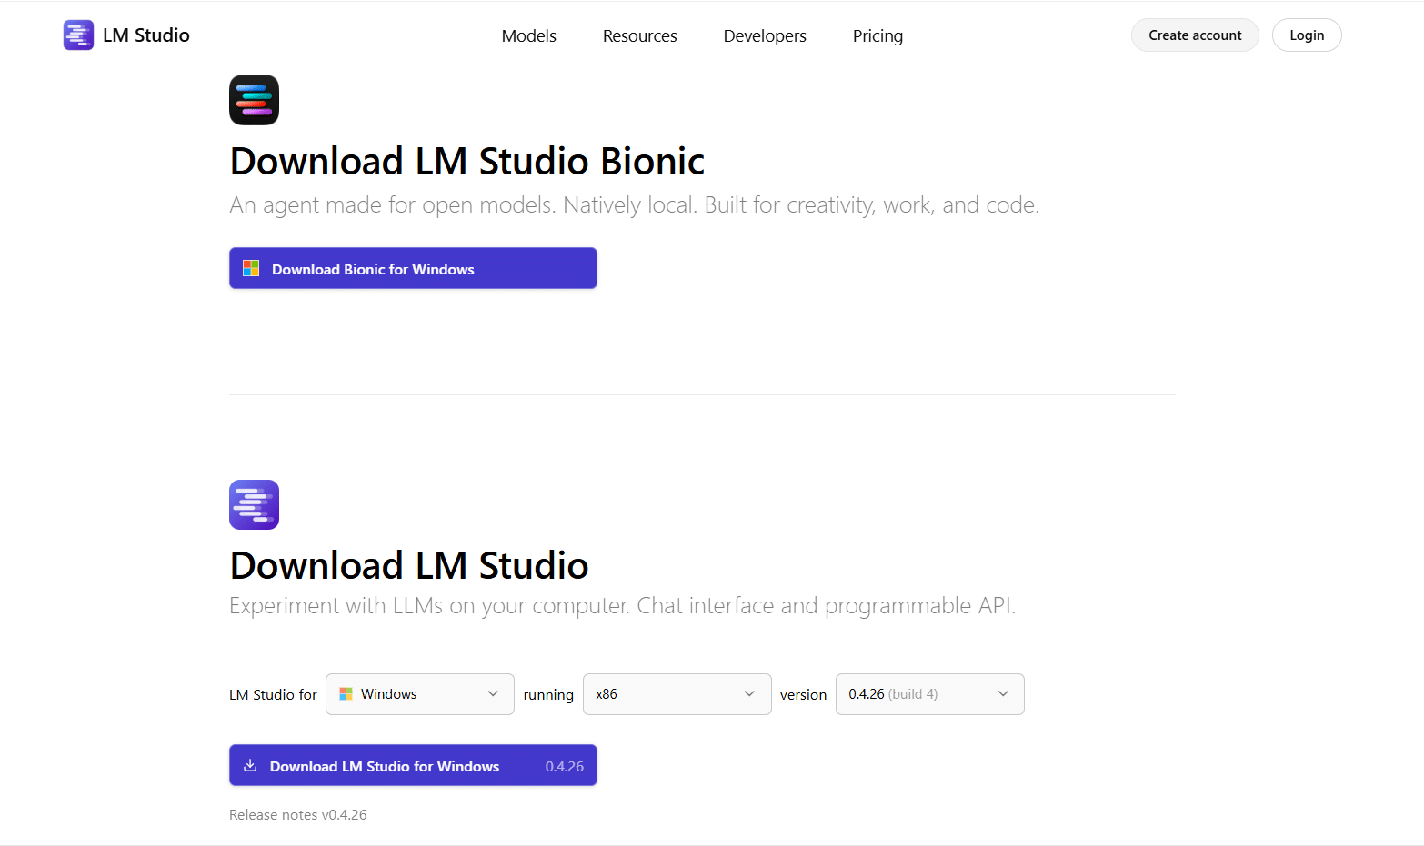Download Bionic for Windows
This screenshot has height=846, width=1424.
click(413, 268)
